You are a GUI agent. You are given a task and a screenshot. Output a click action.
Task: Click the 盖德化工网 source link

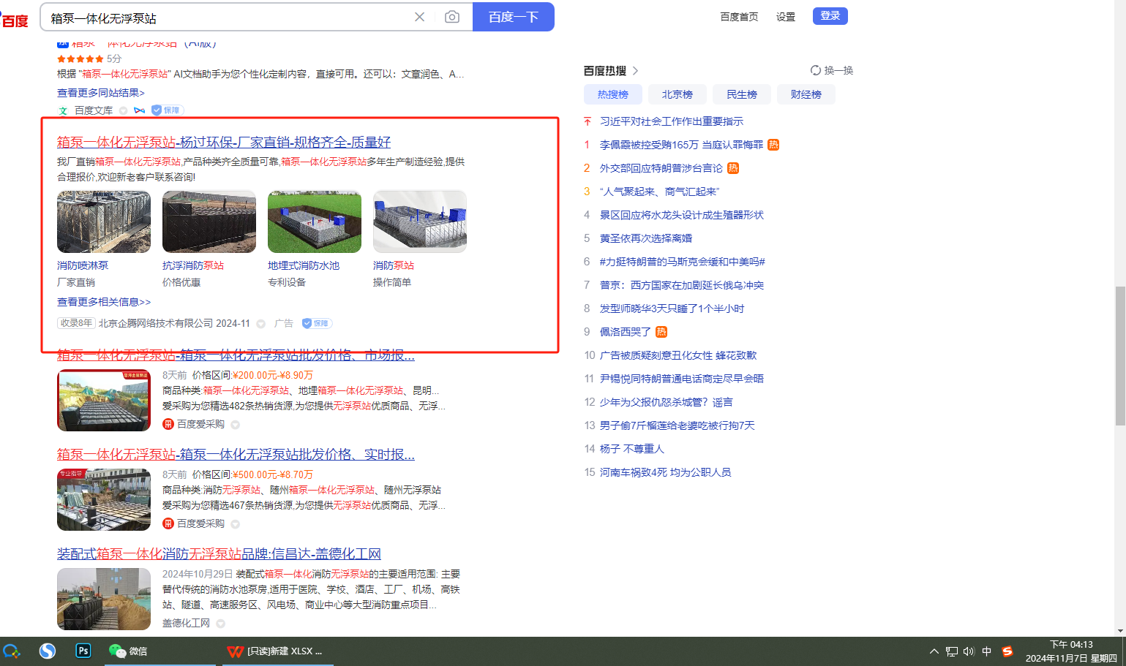186,623
